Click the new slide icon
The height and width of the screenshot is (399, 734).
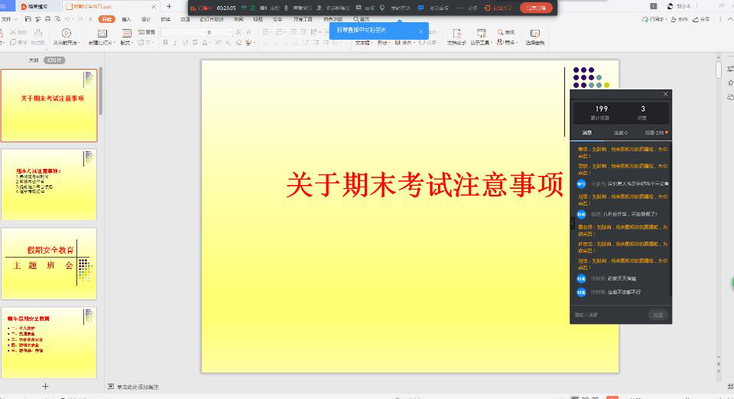point(103,34)
